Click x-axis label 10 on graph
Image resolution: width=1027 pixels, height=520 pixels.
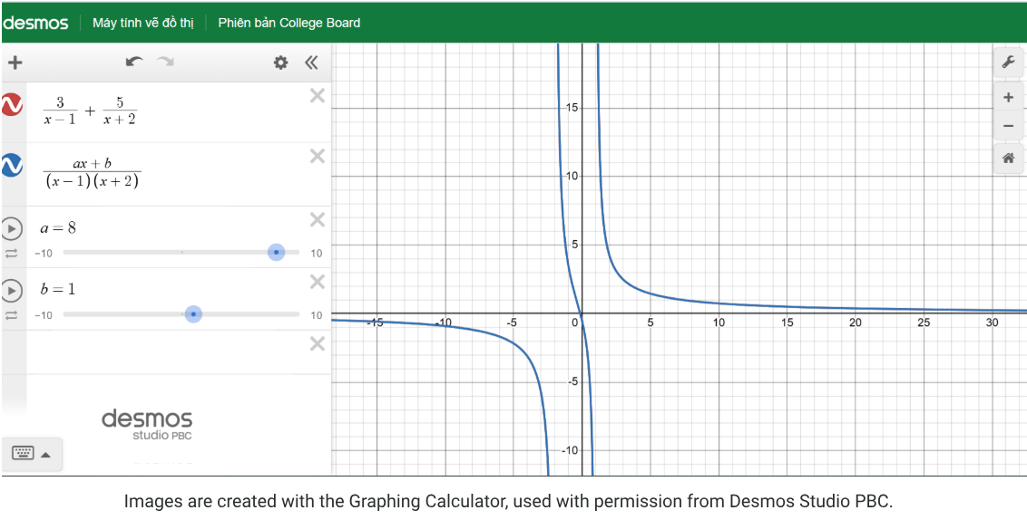(719, 323)
